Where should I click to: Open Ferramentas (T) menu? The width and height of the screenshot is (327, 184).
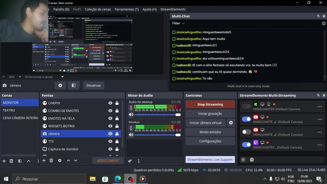click(x=127, y=9)
